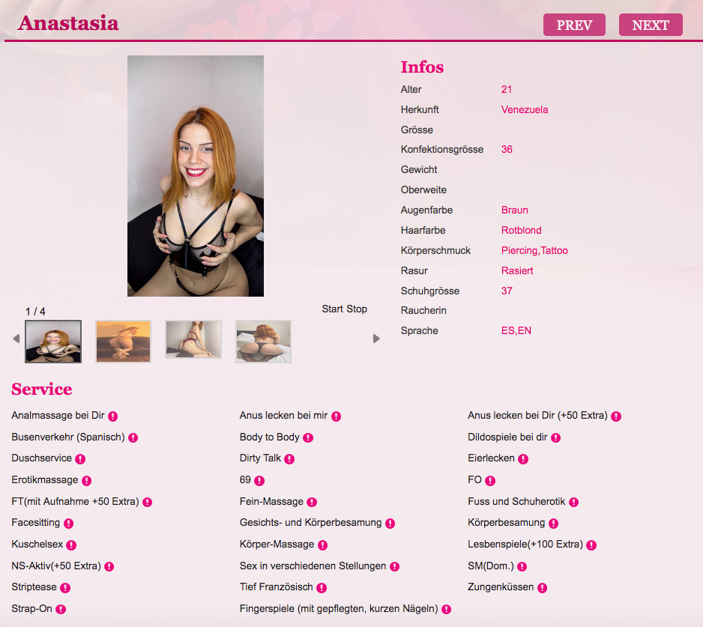Open the fourth gallery thumbnail
The width and height of the screenshot is (703, 627).
tap(263, 342)
